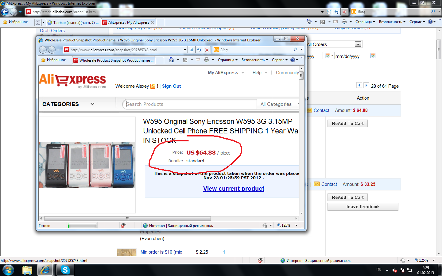Click the vertical scrollbar thumb in Product Snapshot window
Image resolution: width=442 pixels, height=276 pixels.
coord(301,75)
